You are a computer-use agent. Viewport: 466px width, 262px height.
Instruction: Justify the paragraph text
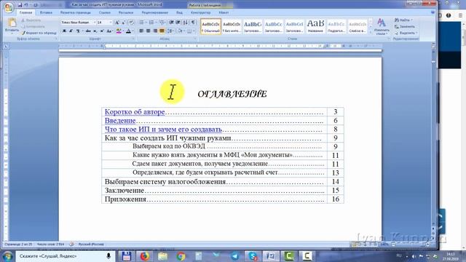coord(162,31)
